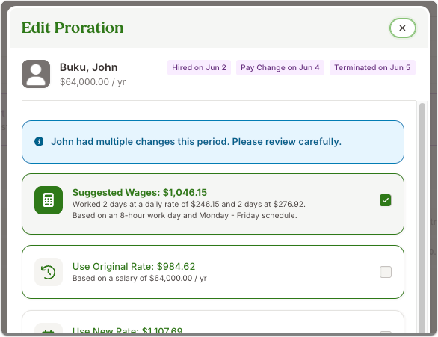Select the Terminated on Jun 5 tag
The image size is (438, 337).
coord(372,67)
